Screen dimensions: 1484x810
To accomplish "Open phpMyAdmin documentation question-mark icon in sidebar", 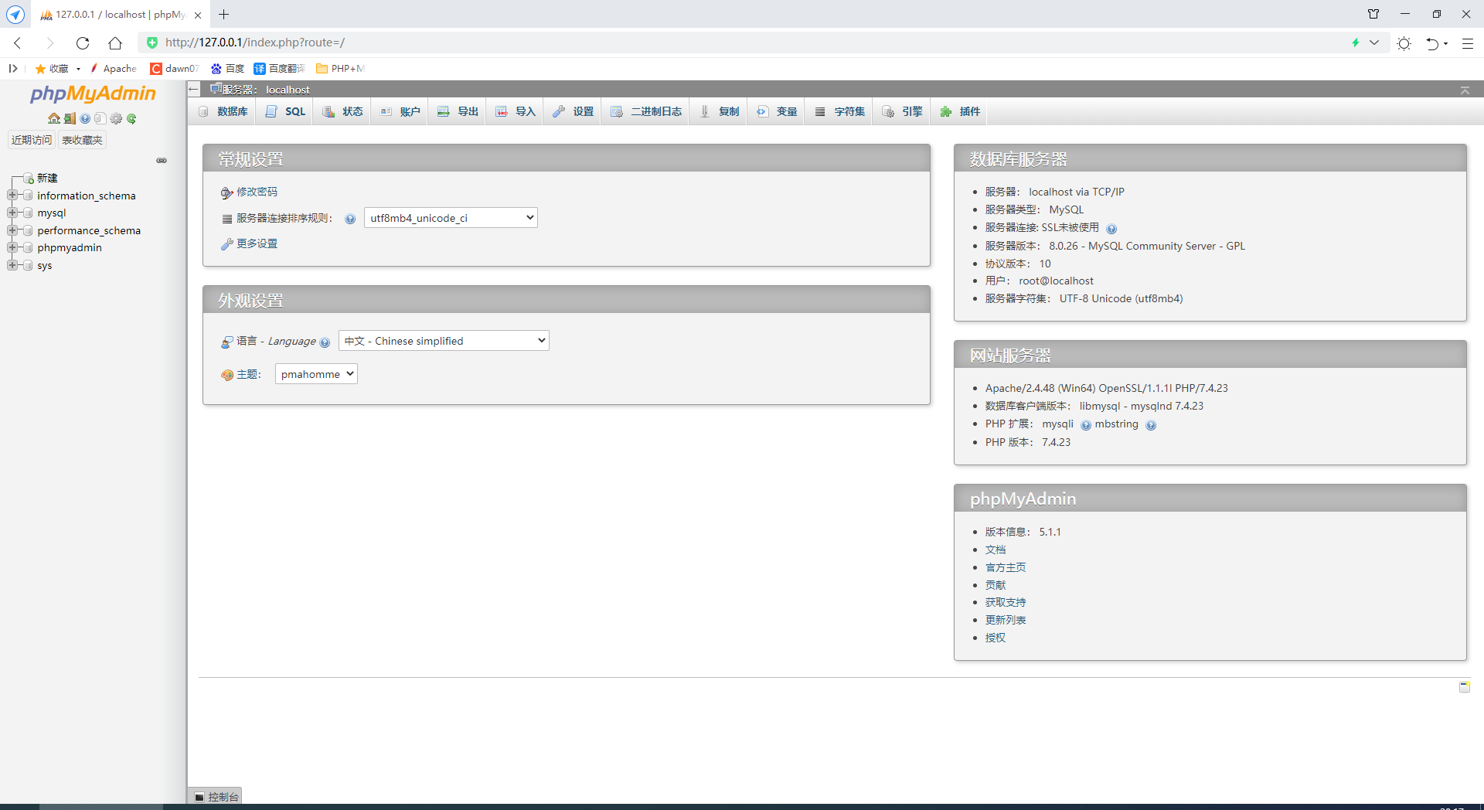I will point(85,118).
